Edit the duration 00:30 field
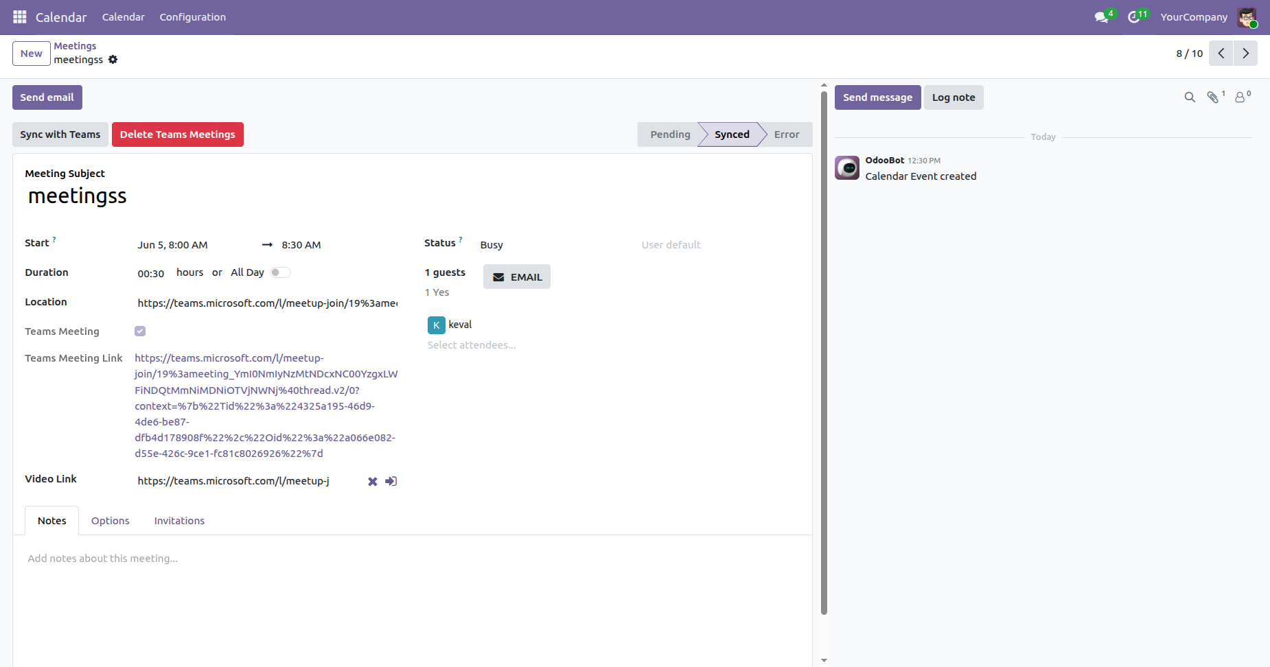1270x667 pixels. pos(151,274)
